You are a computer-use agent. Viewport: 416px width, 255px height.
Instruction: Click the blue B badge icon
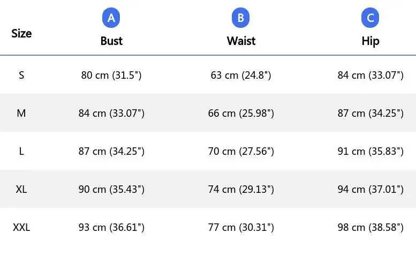coord(241,18)
